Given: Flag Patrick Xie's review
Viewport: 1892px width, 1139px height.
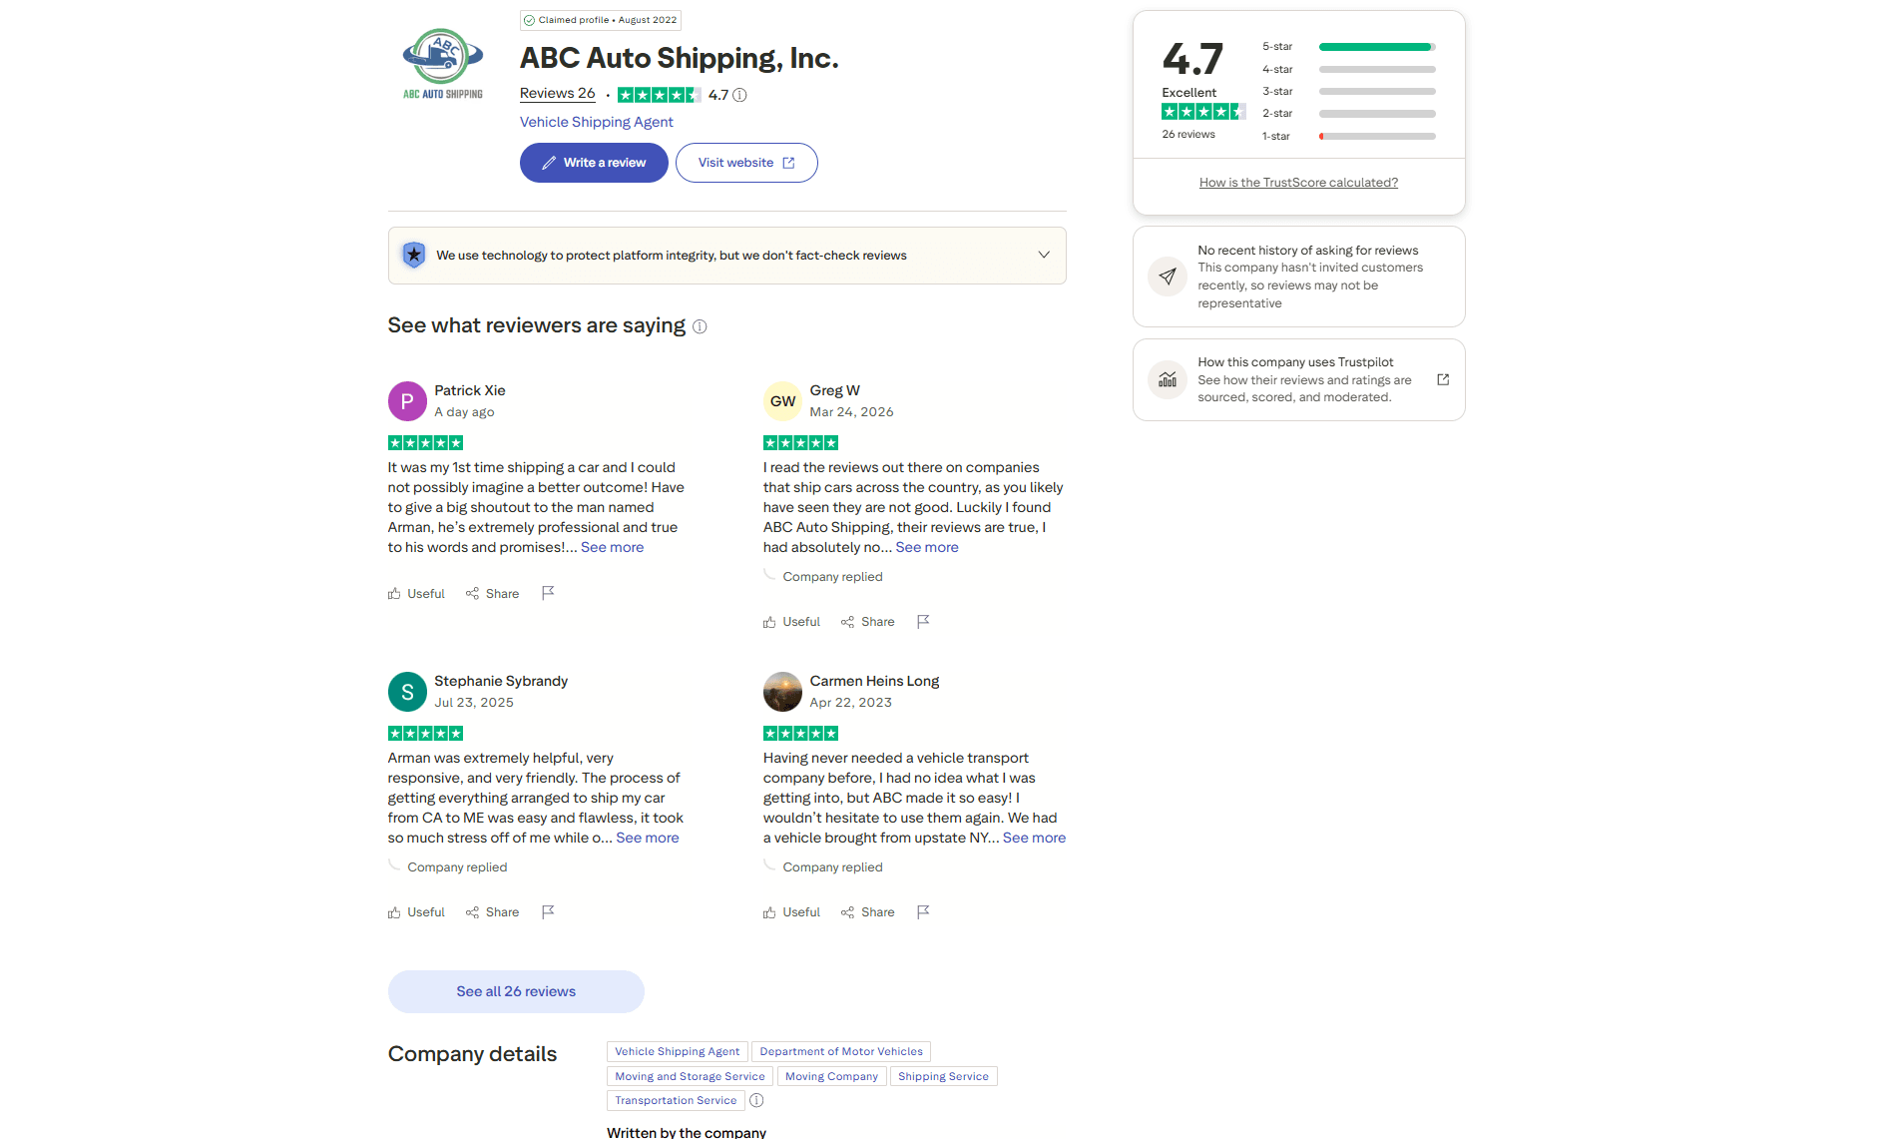Looking at the screenshot, I should [548, 593].
